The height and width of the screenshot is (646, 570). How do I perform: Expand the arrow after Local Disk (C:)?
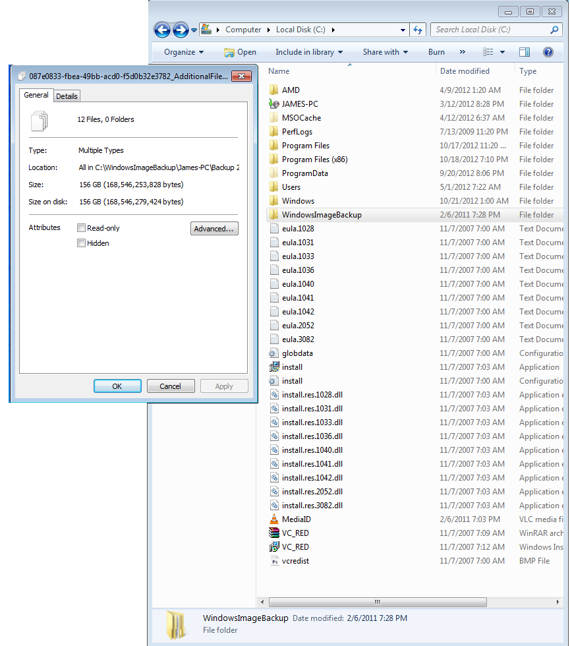coord(333,30)
